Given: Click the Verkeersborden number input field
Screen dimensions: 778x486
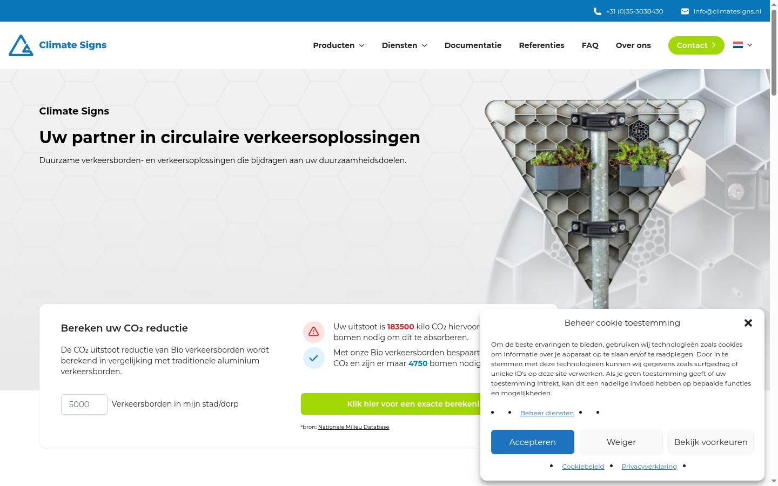Looking at the screenshot, I should tap(84, 404).
